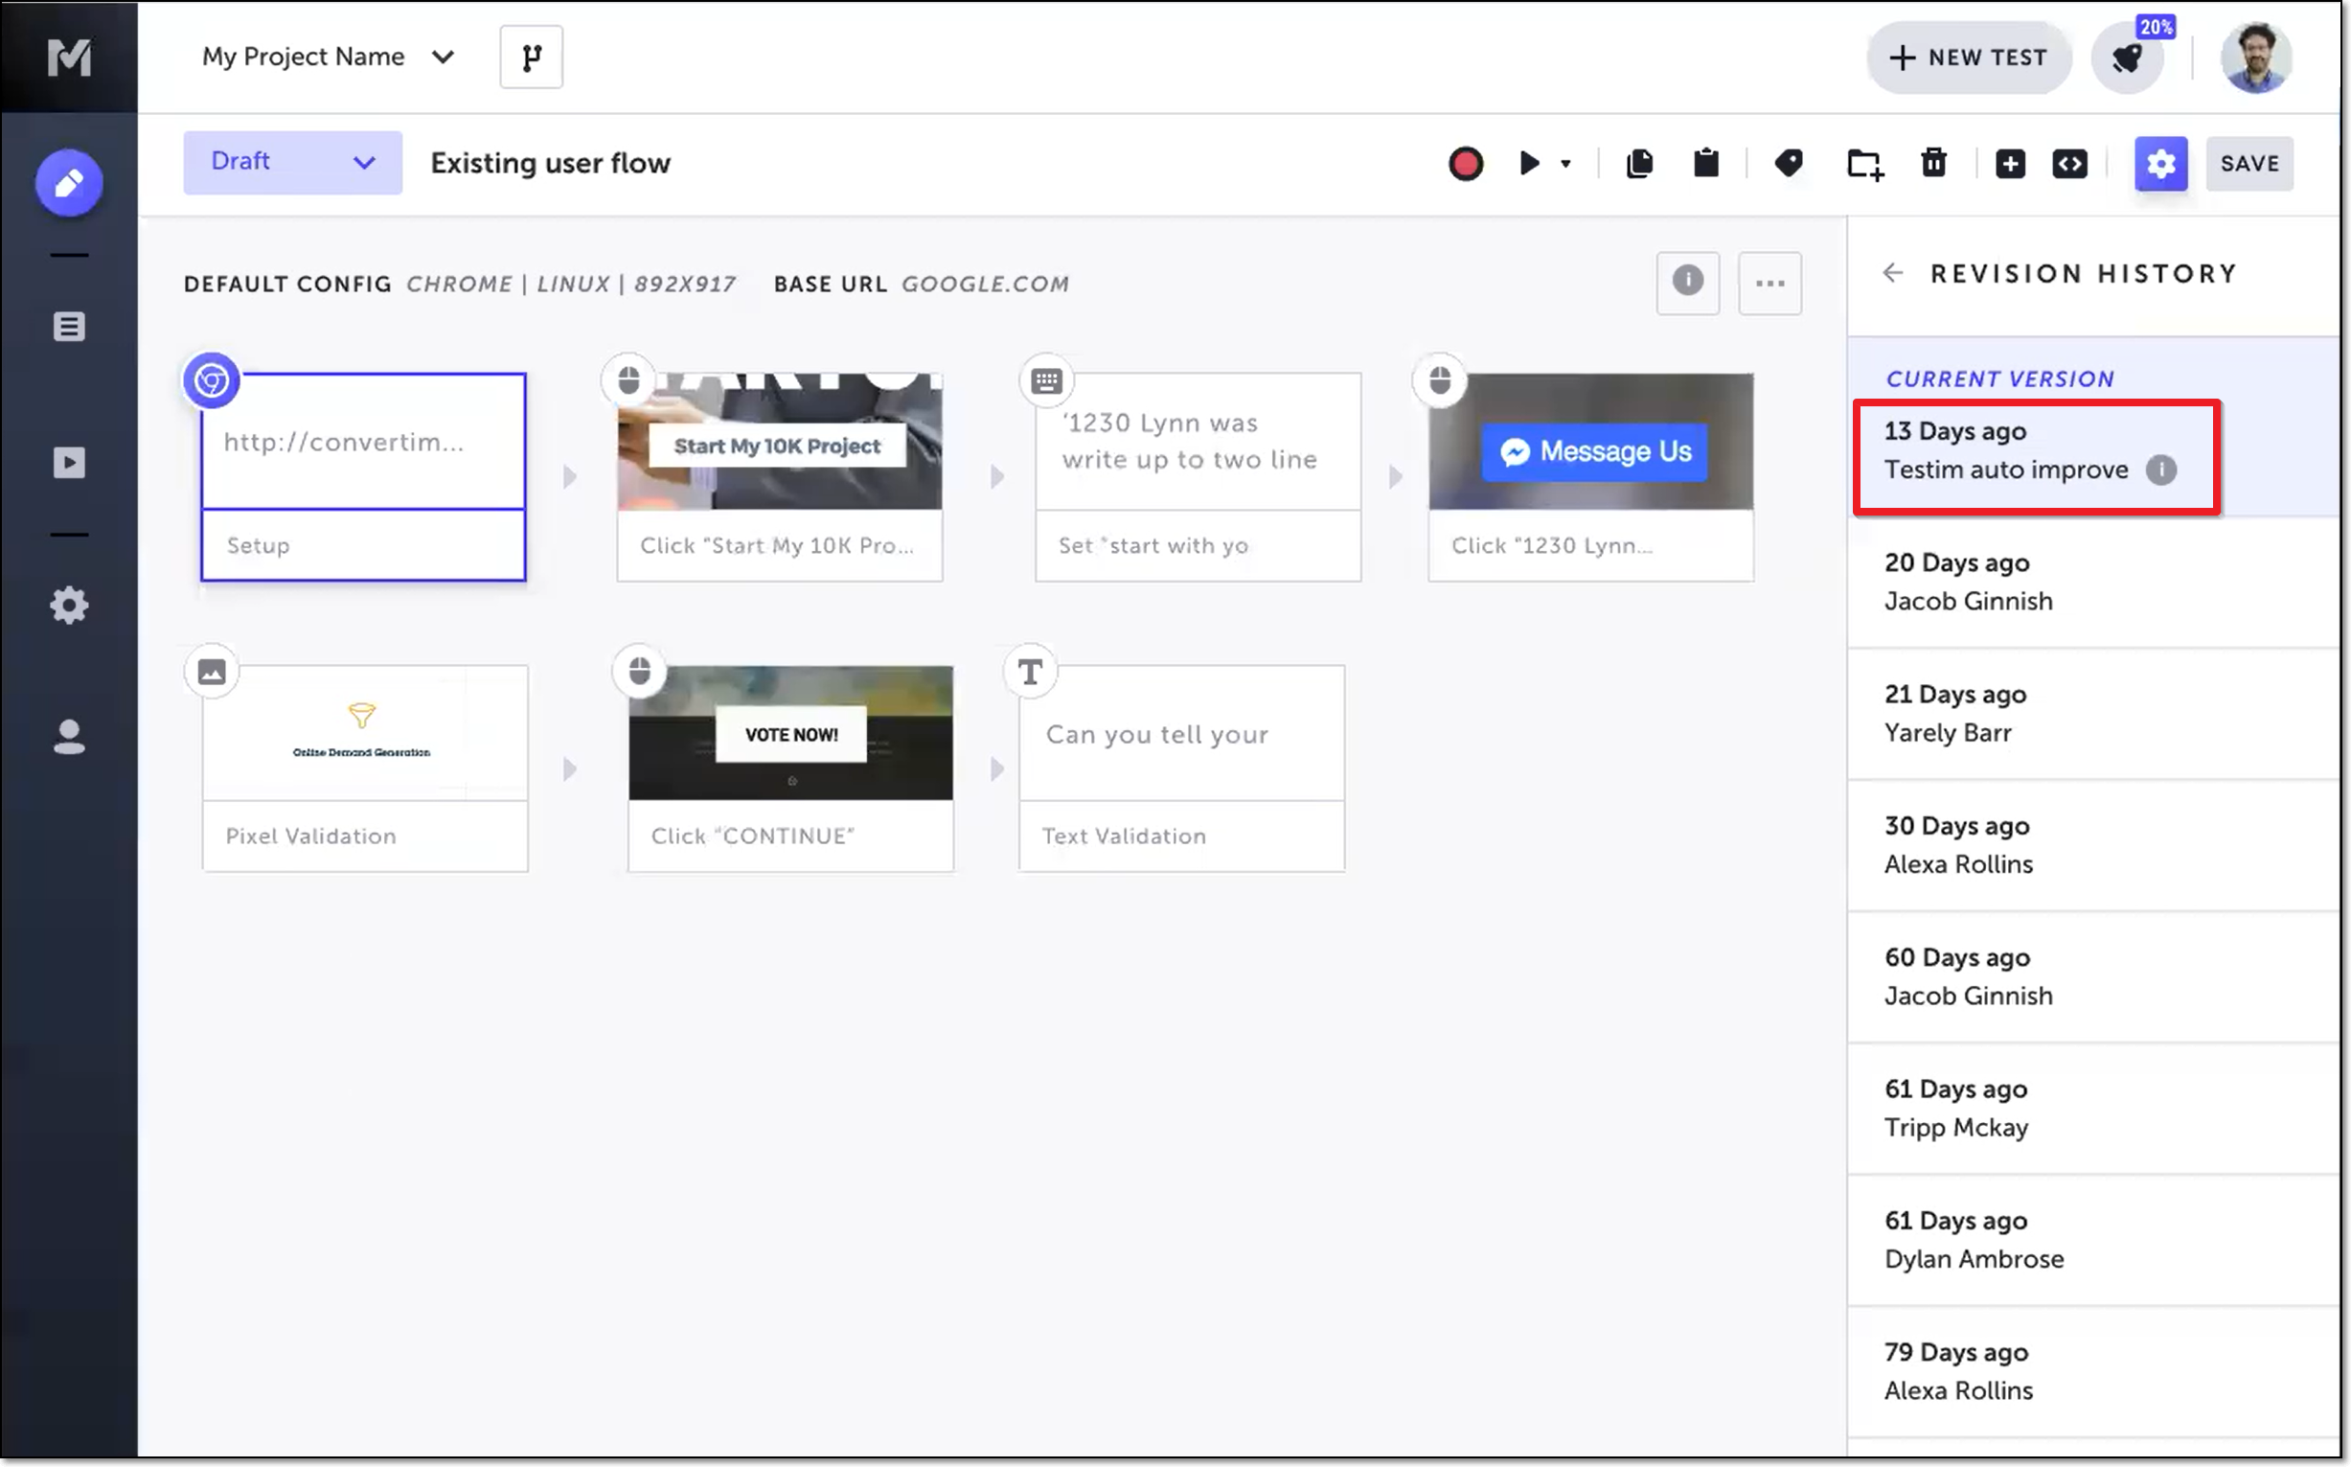
Task: Click the NEW TEST button
Action: pos(1968,57)
